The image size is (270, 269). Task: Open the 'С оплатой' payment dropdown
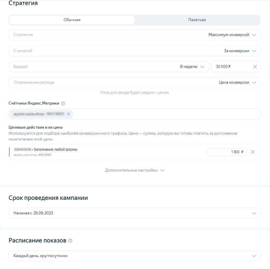134,51
